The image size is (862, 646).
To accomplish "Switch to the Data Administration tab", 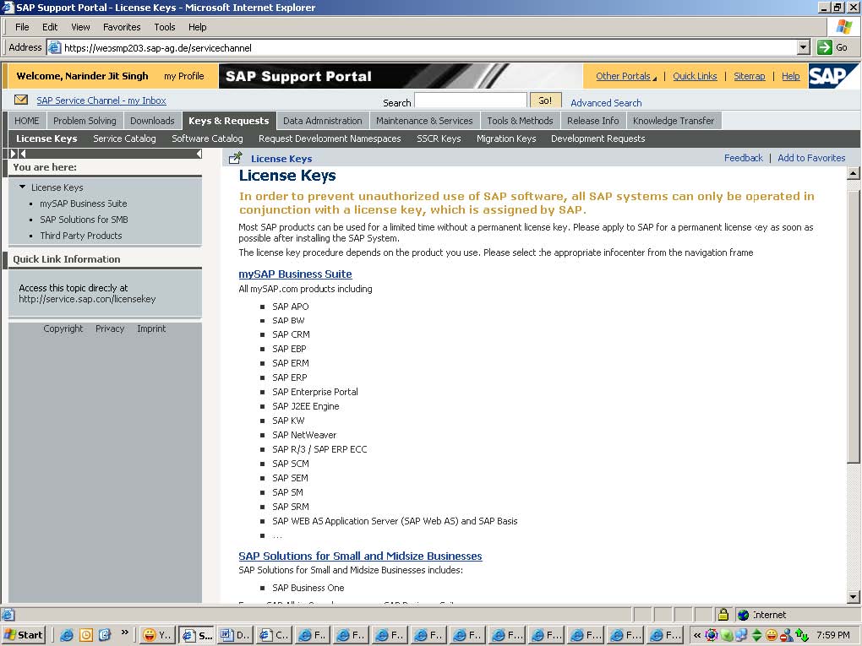I will point(323,121).
